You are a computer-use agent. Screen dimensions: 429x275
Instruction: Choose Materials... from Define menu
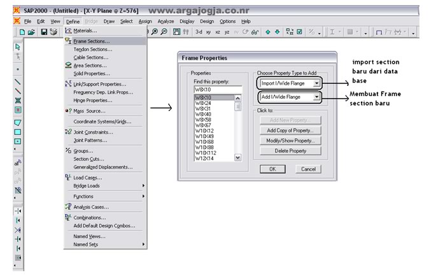(105, 31)
